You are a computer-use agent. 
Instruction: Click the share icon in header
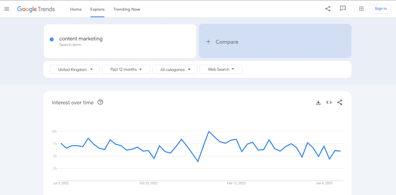pos(328,9)
